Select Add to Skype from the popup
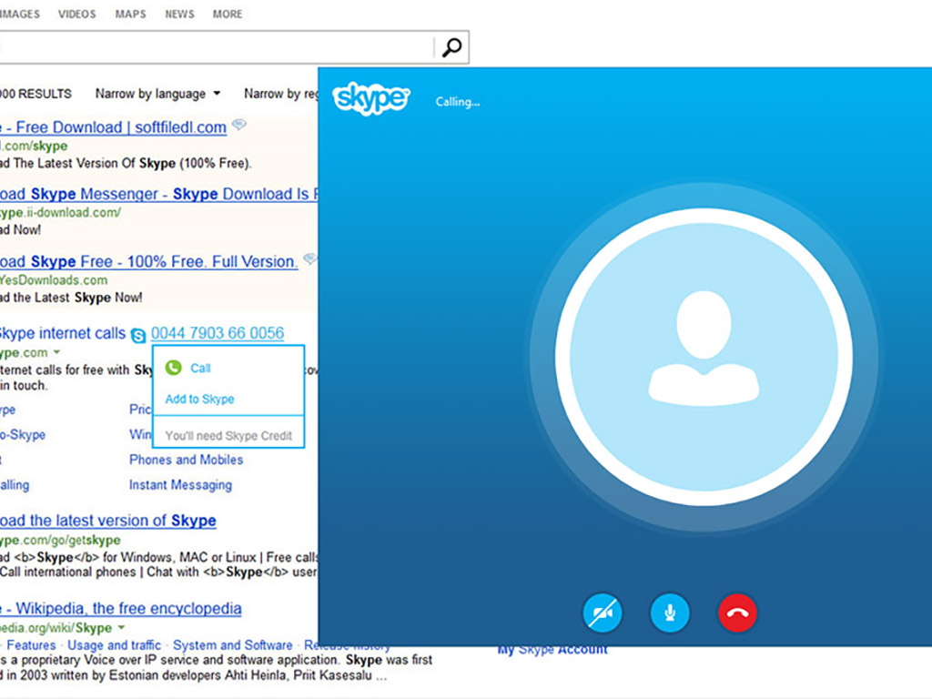The image size is (932, 699). 201,399
